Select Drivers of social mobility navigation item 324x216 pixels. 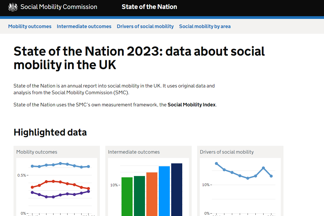pos(145,26)
